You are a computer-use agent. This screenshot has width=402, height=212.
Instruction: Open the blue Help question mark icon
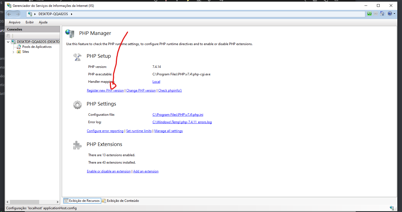[390, 14]
